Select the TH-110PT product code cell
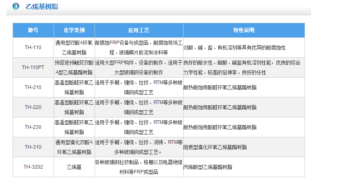Viewport: 361px width, 180px height. [x=33, y=67]
